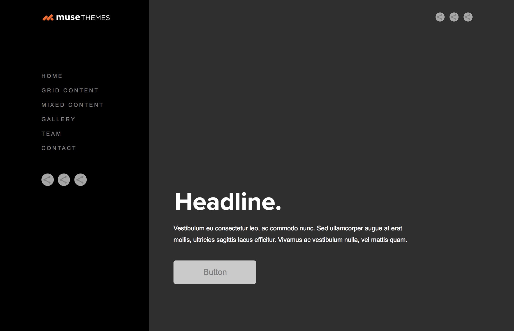514x331 pixels.
Task: Click the second share icon in top bar
Action: click(454, 16)
